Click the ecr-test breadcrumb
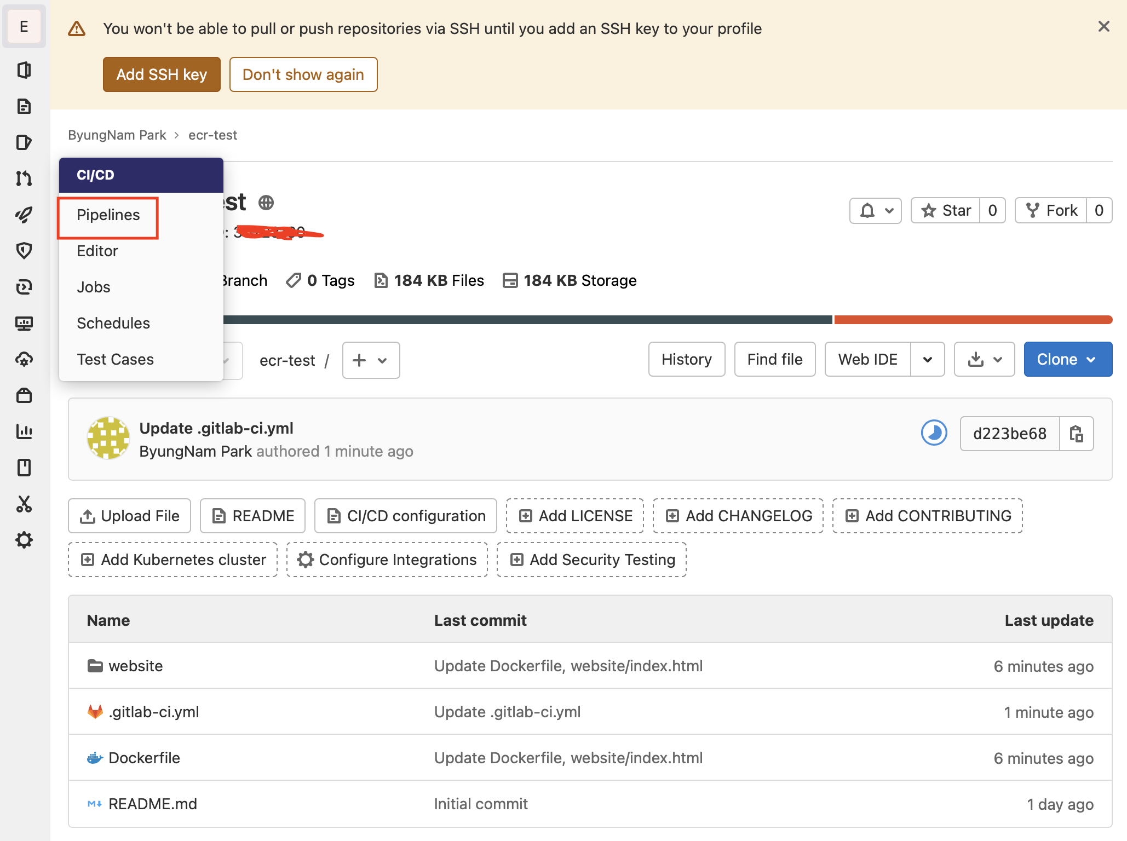The height and width of the screenshot is (841, 1127). click(x=213, y=135)
